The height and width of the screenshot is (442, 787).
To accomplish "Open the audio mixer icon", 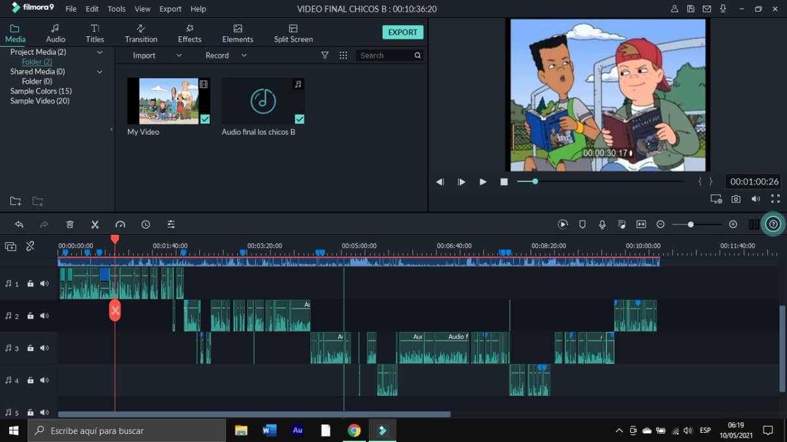I will click(x=622, y=224).
